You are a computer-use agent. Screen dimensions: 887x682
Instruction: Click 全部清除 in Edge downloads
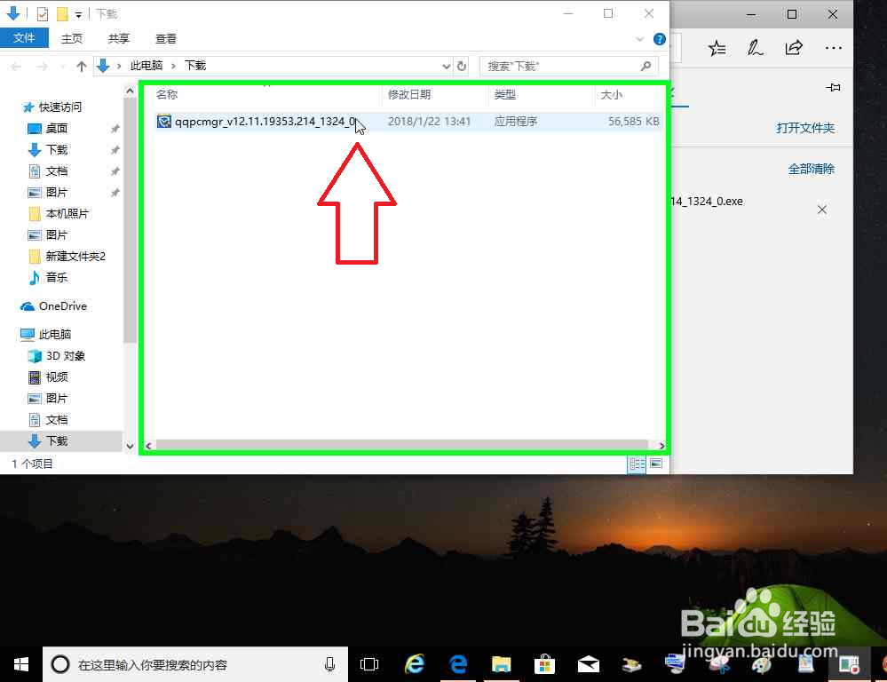coord(812,169)
